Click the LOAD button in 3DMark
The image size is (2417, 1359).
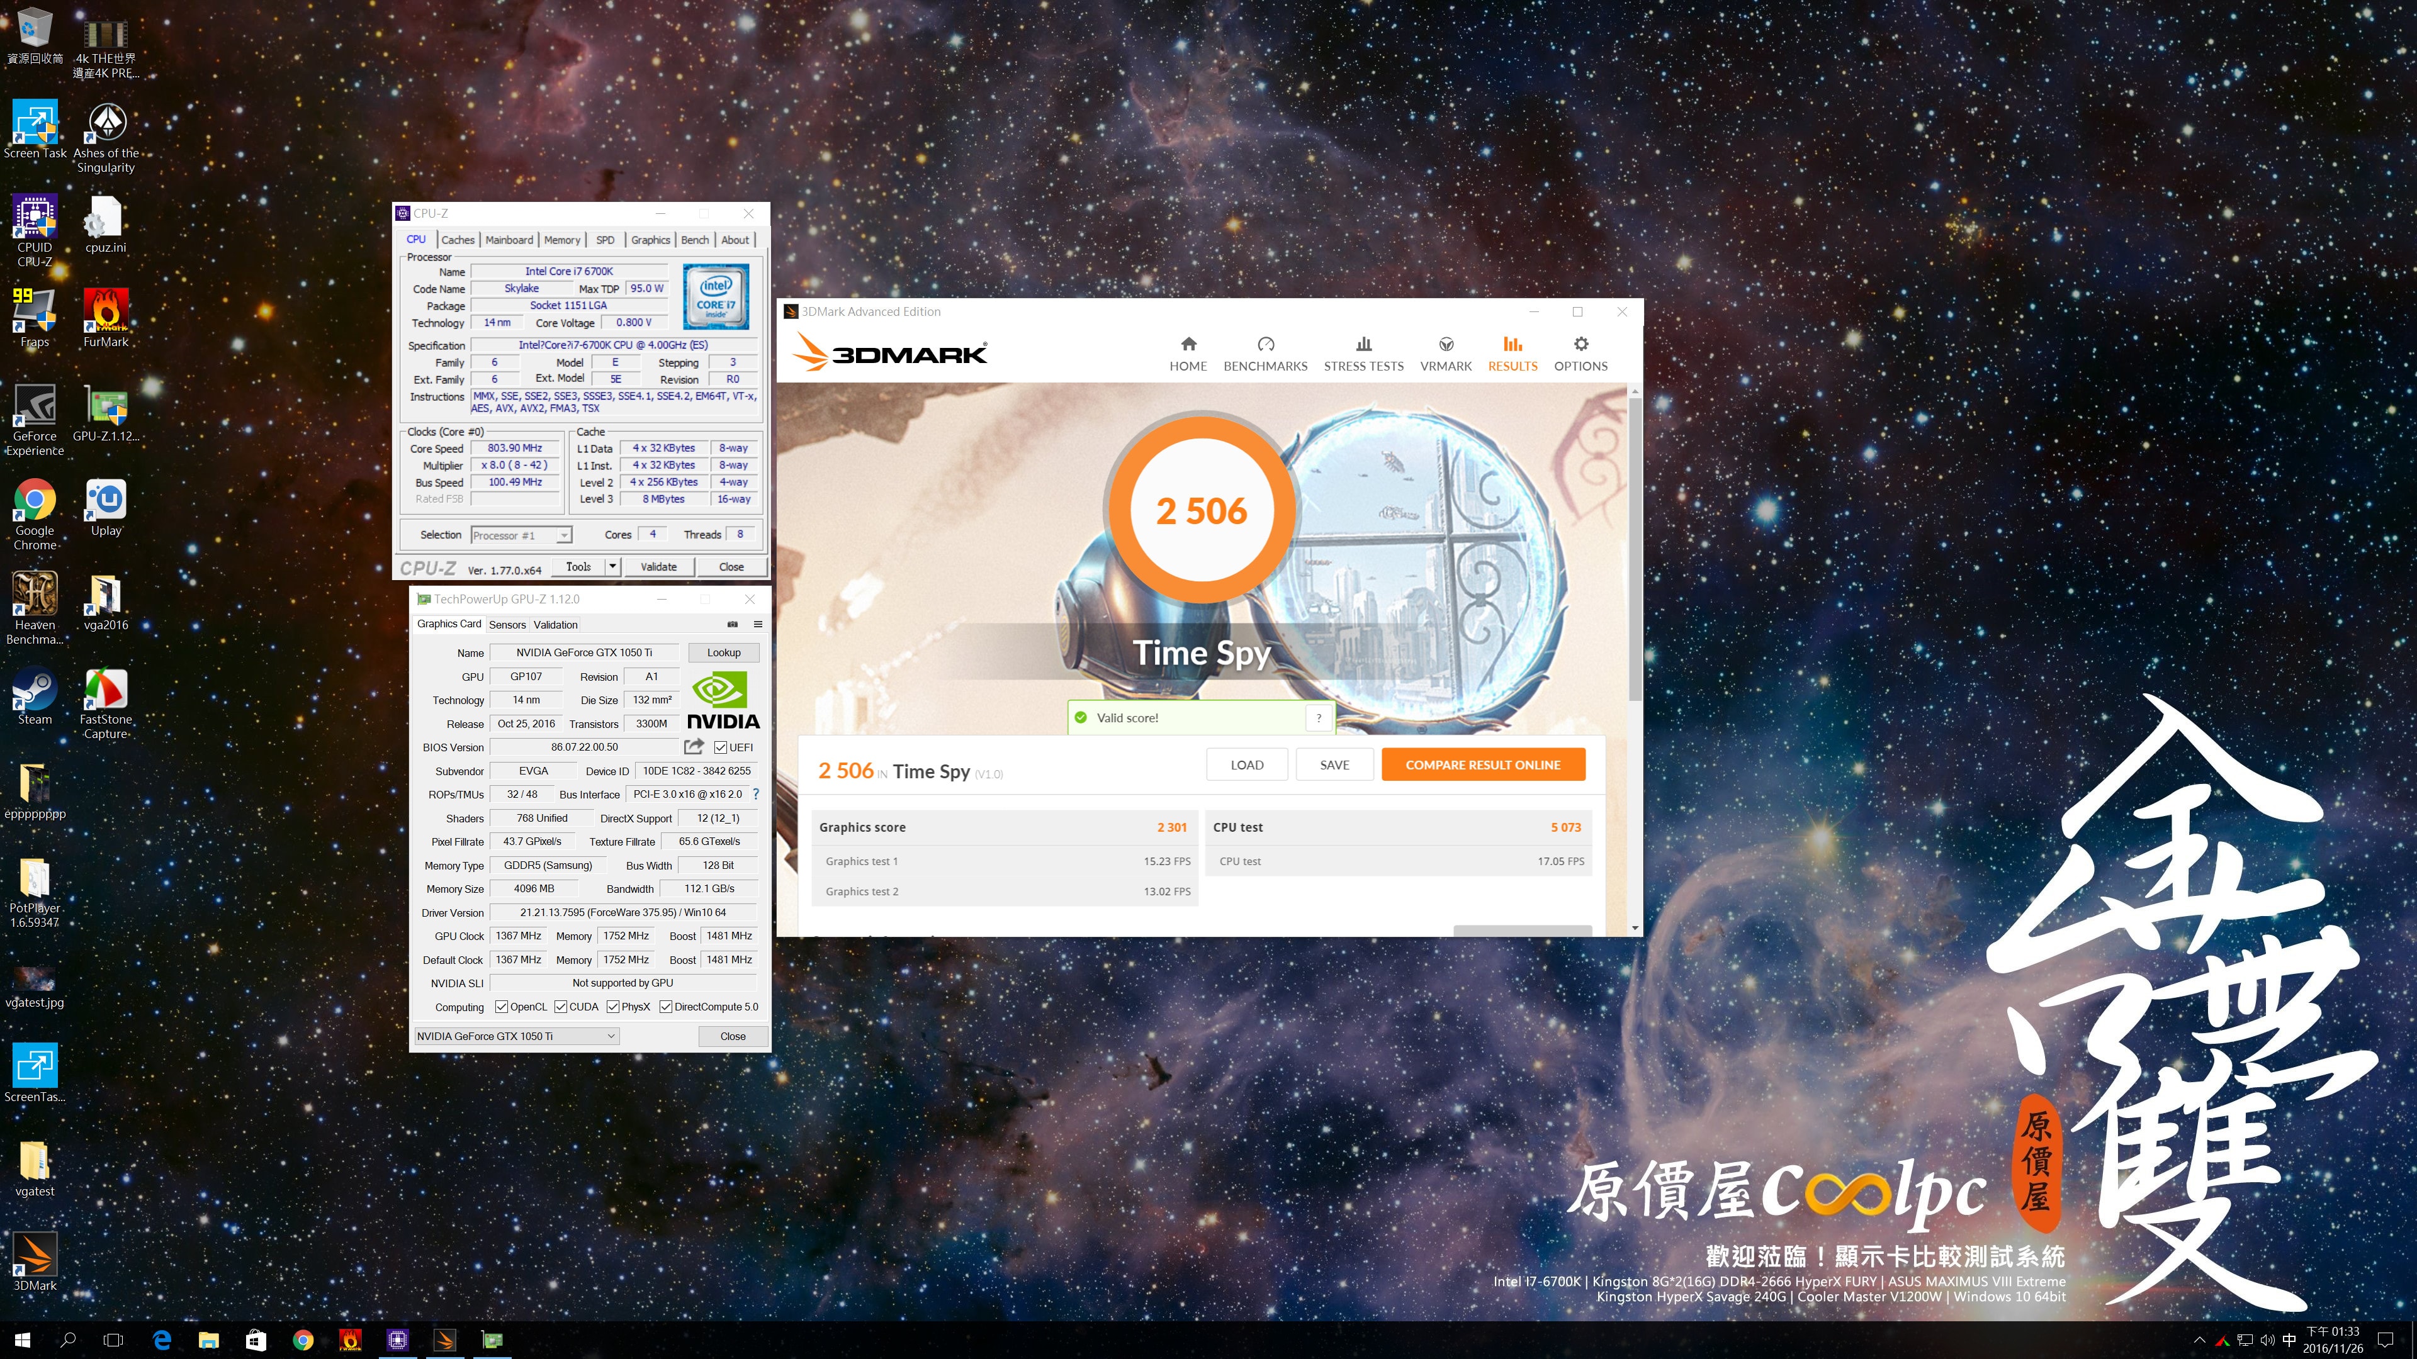click(x=1247, y=764)
